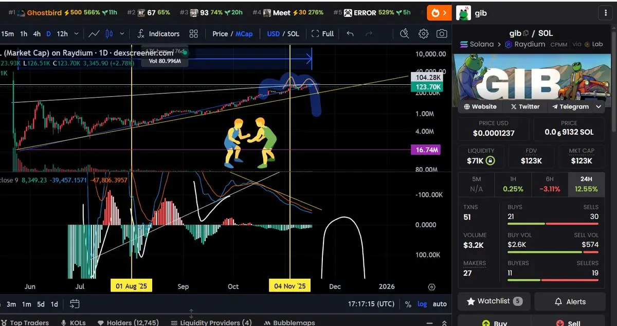Click the Watchlist star button

tap(494, 301)
